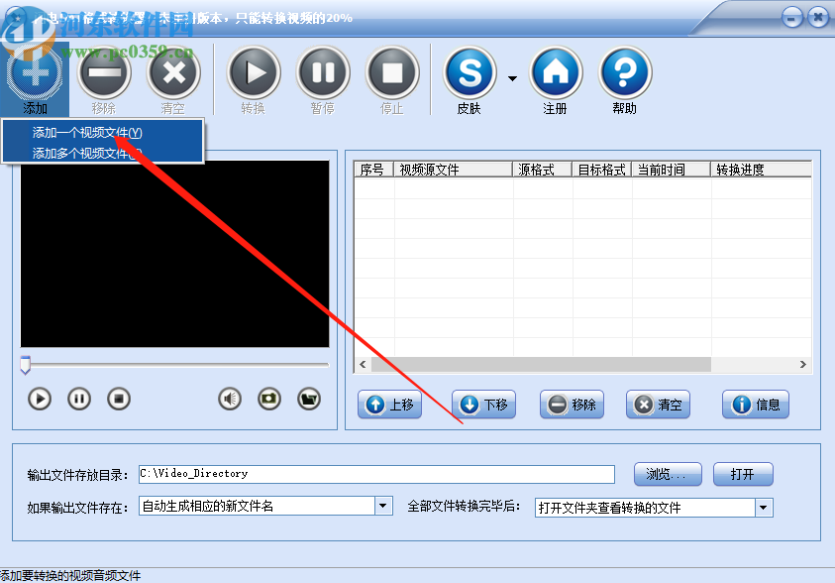The image size is (835, 583).
Task: Click the output directory path field
Action: 376,474
